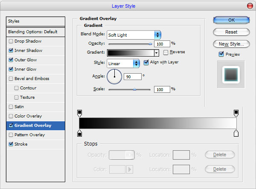Uncheck the Inner Glow checkbox
Image resolution: width=256 pixels, height=189 pixels.
(11, 69)
